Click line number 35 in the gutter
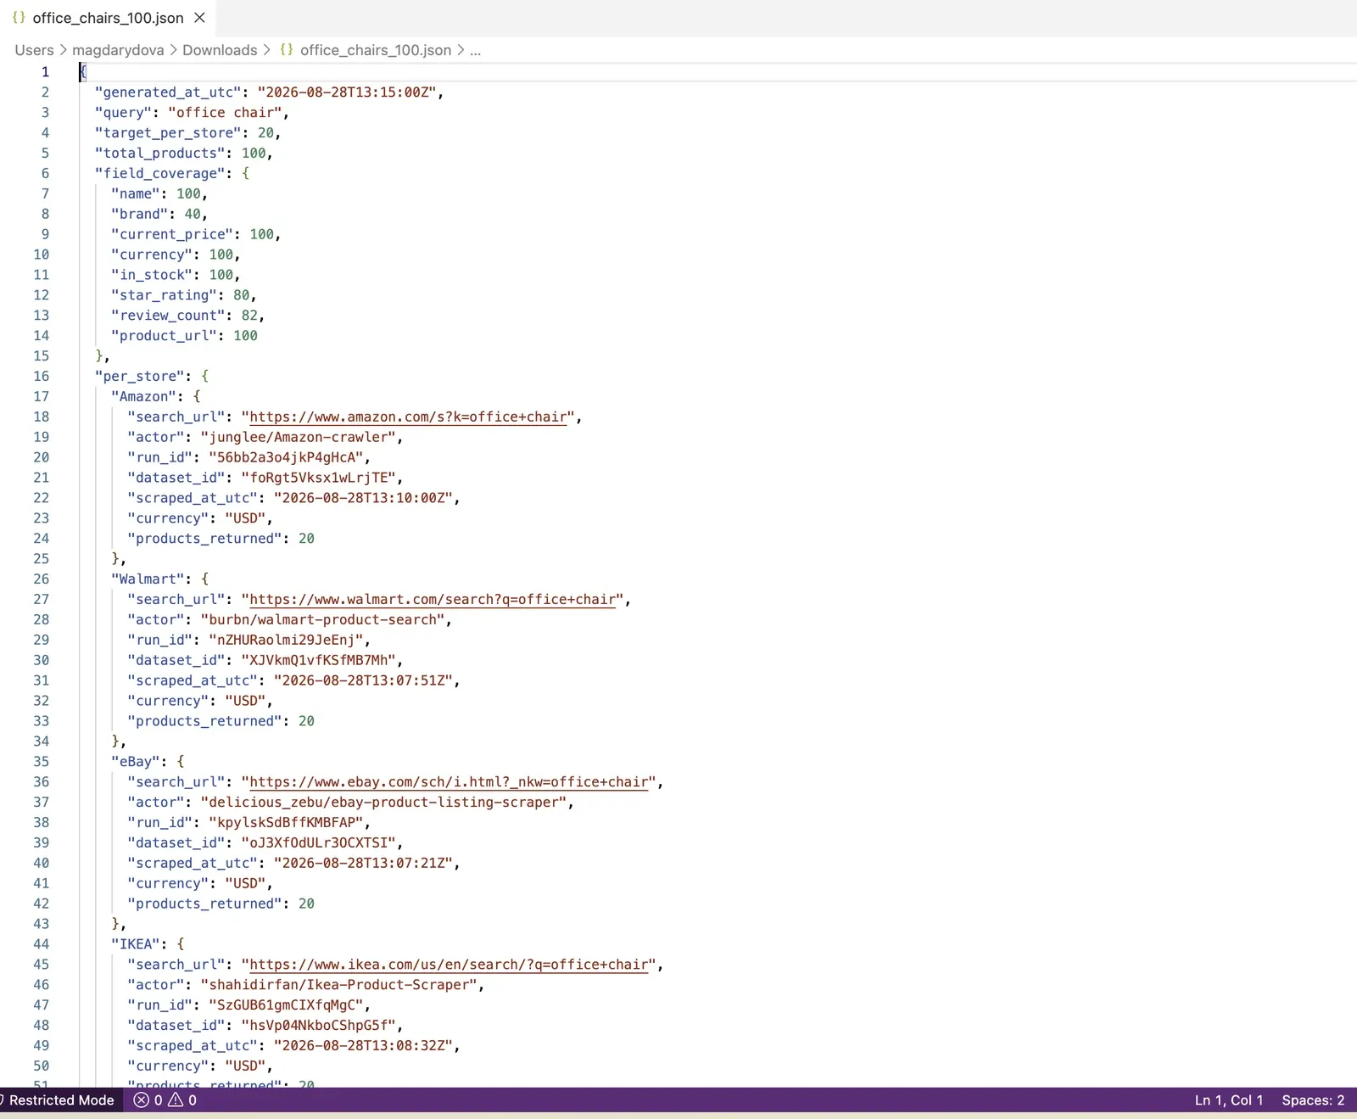Image resolution: width=1357 pixels, height=1119 pixels. [x=41, y=761]
